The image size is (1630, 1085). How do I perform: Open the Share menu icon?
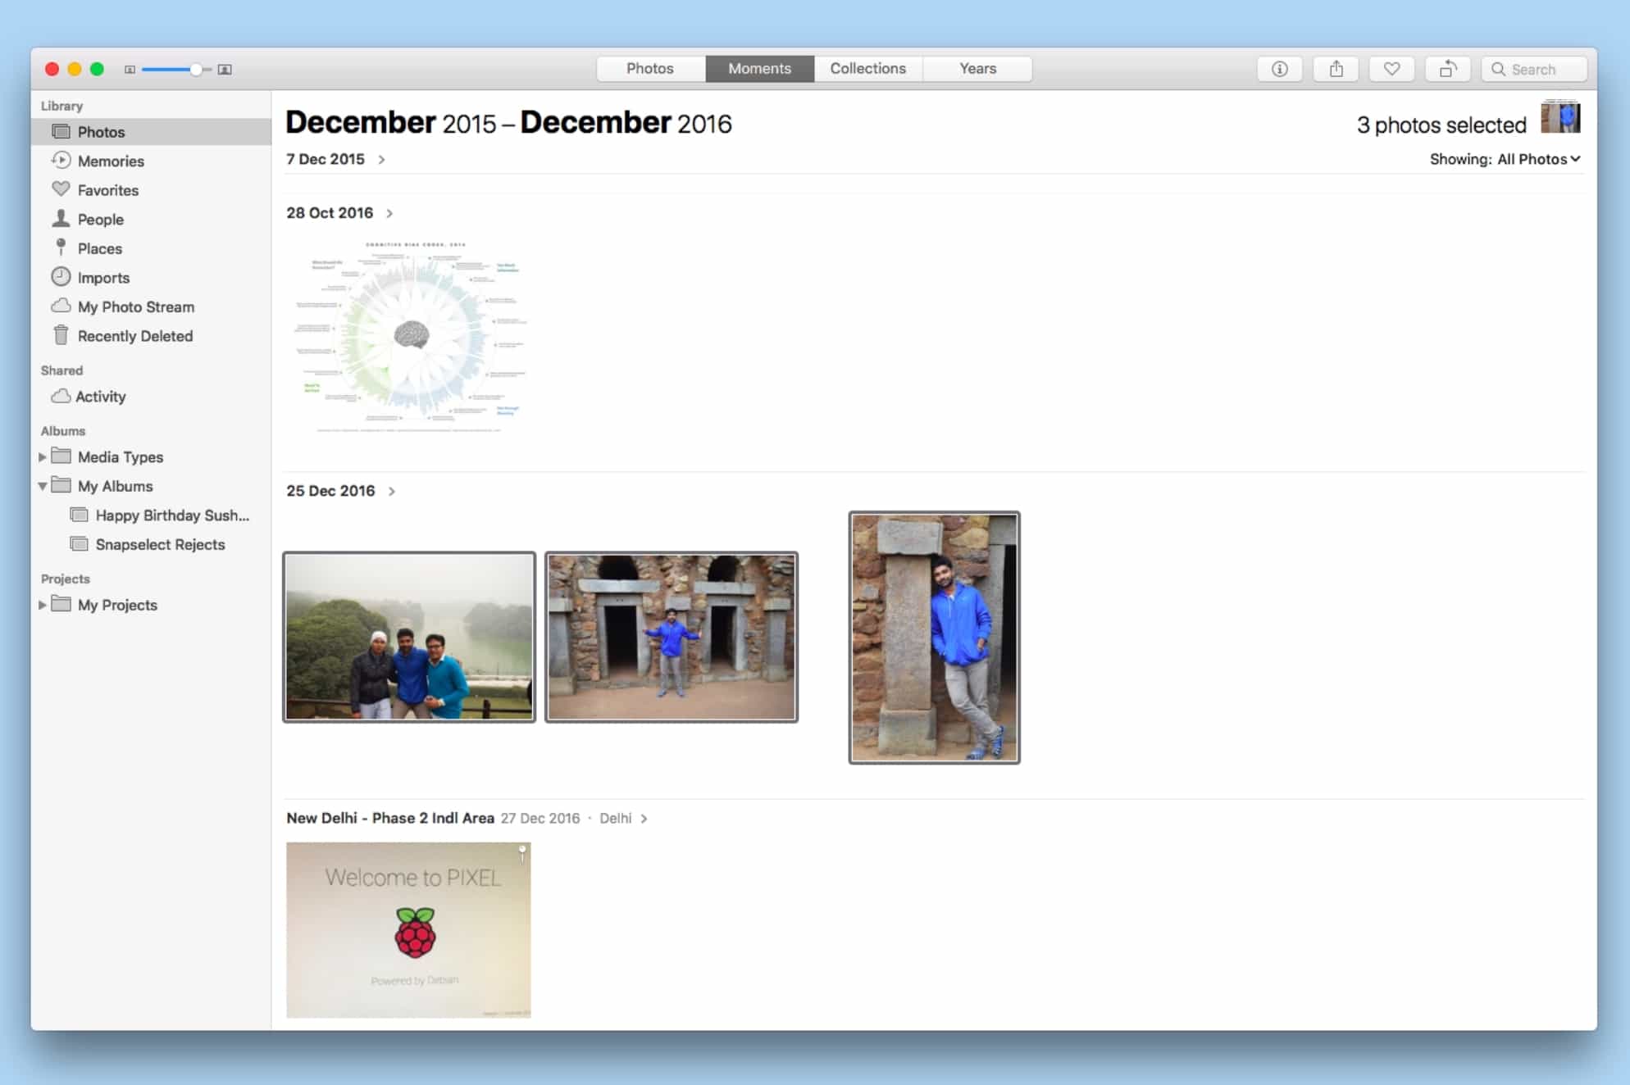point(1336,69)
